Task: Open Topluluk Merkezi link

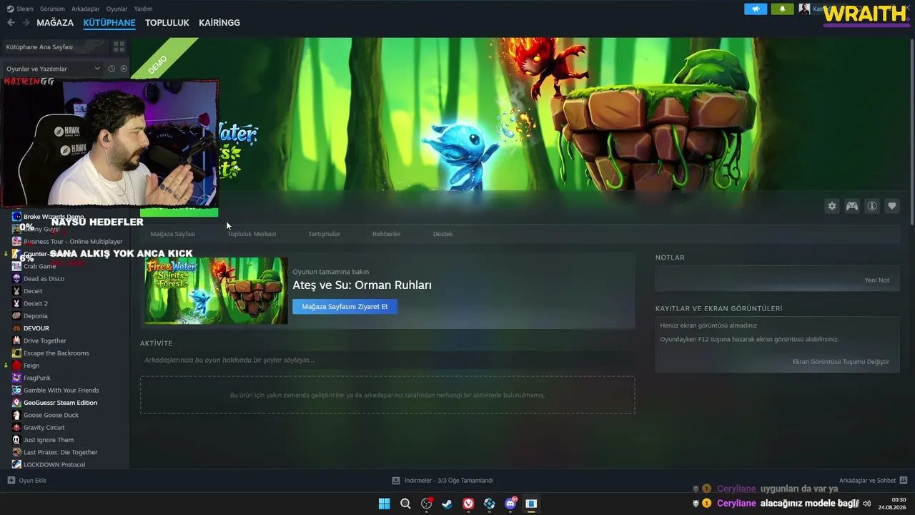Action: pos(252,234)
